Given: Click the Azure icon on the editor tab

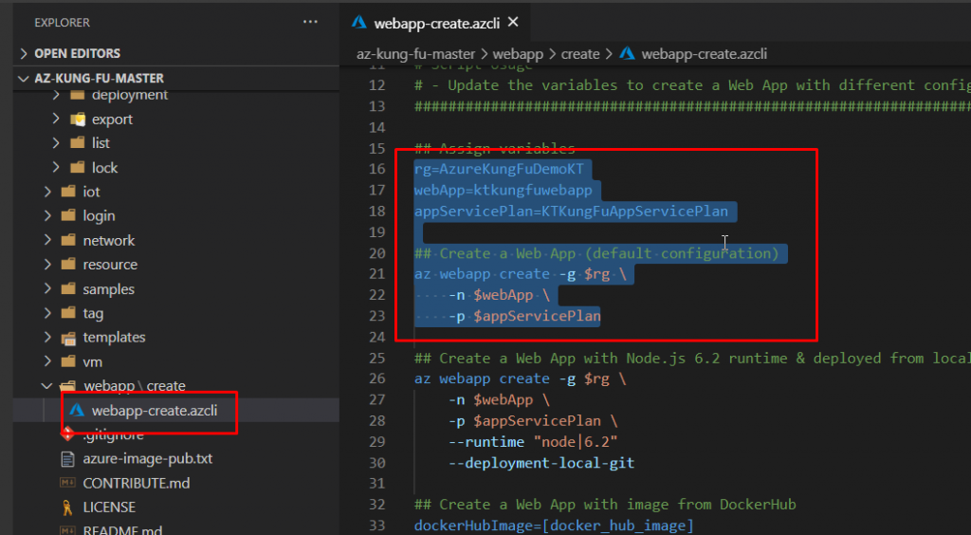Looking at the screenshot, I should (x=359, y=22).
